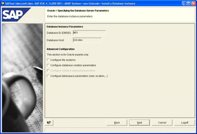Viewport: 197px width, 134px height.
Task: Select the Database Host field
Action: click(x=87, y=40)
